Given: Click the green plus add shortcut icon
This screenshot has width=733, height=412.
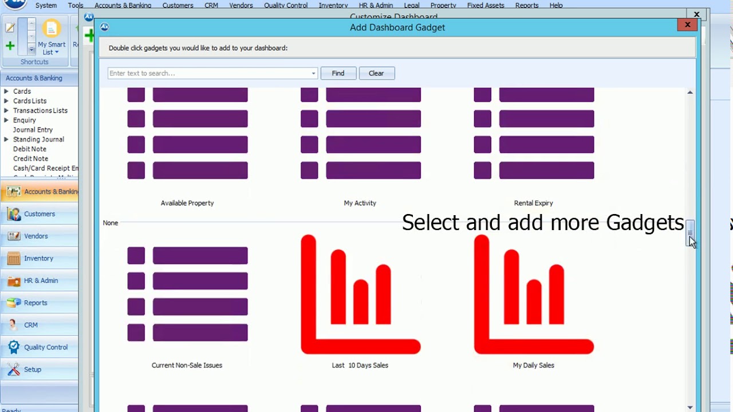Looking at the screenshot, I should pyautogui.click(x=10, y=46).
